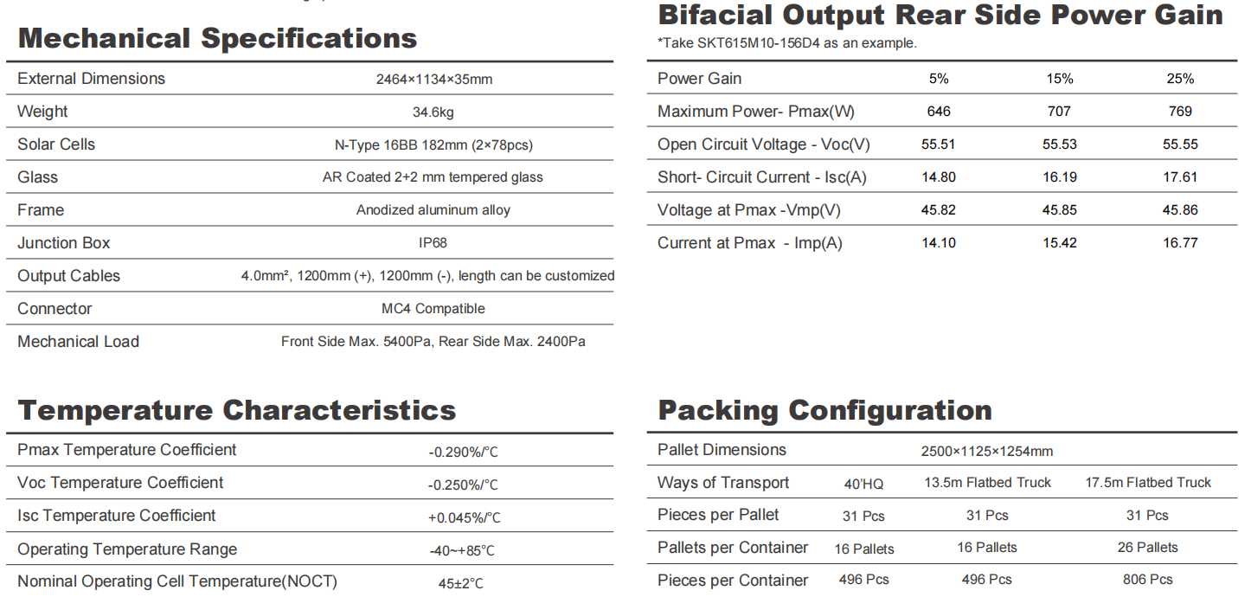The width and height of the screenshot is (1251, 597).
Task: Click the 769 Maximum Power value
Action: [x=1180, y=112]
